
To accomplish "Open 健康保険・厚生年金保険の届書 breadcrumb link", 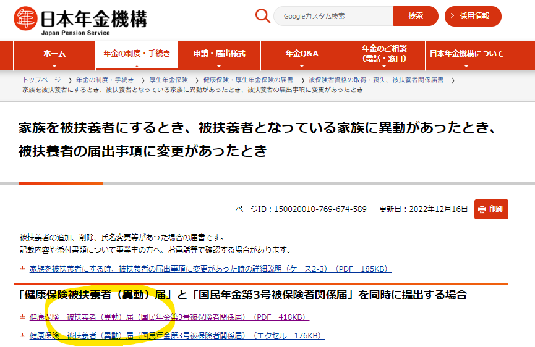I will coord(248,80).
